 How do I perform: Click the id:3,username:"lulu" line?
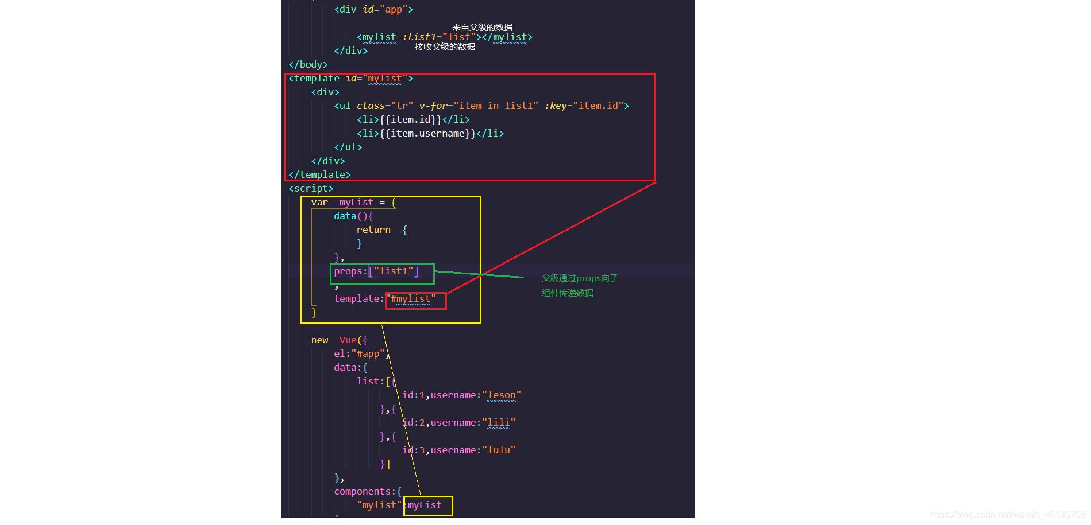pyautogui.click(x=458, y=450)
